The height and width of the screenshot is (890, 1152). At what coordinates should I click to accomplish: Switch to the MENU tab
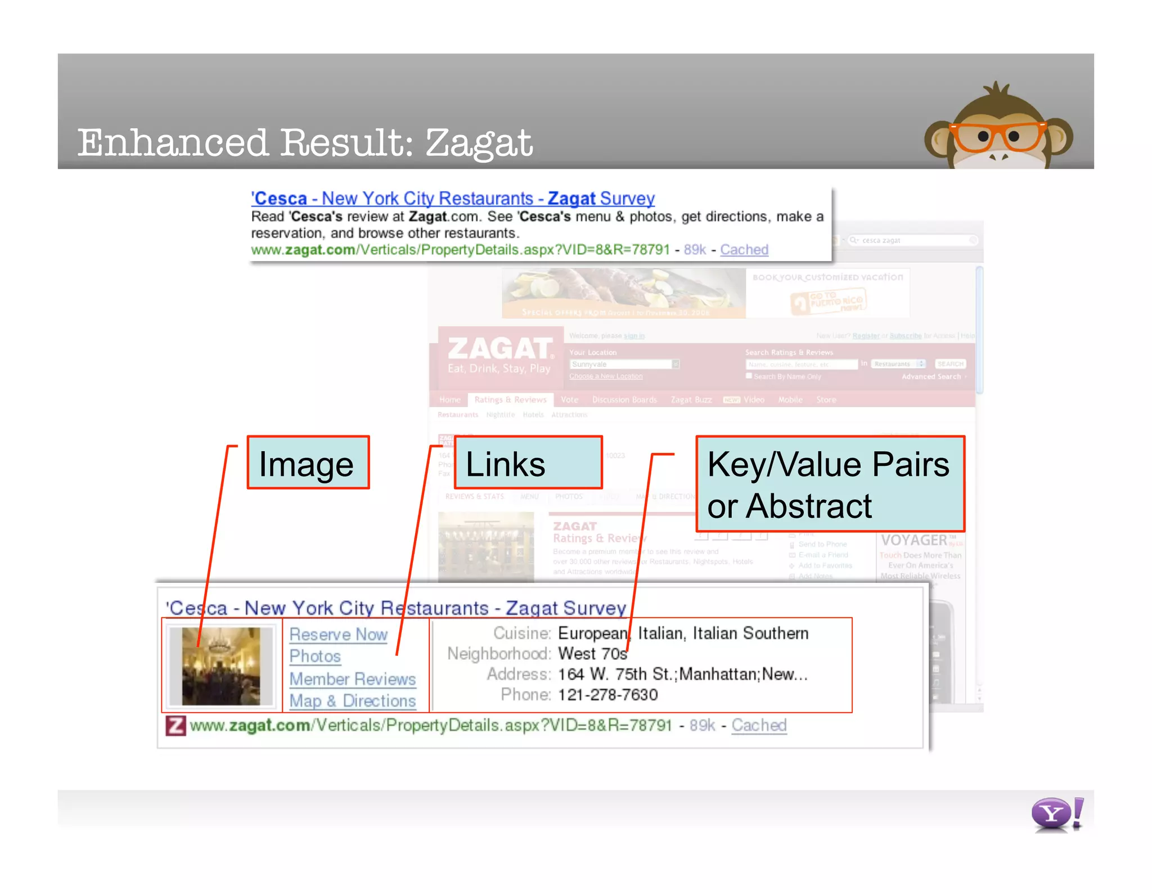coord(529,497)
